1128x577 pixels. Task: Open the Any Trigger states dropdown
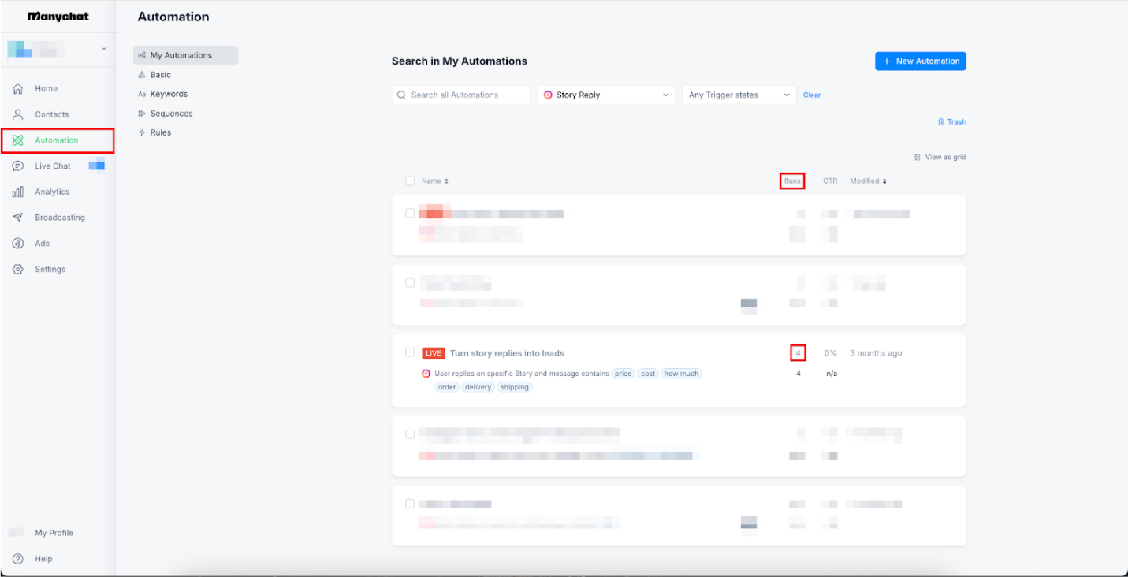pos(739,95)
